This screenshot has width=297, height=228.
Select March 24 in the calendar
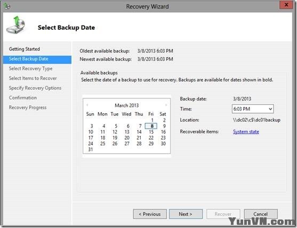click(x=91, y=143)
